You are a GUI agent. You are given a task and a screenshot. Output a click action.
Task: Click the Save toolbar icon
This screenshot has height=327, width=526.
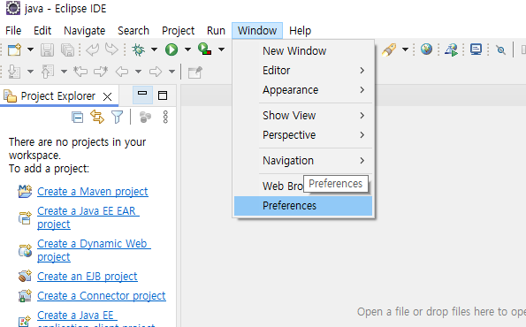48,49
